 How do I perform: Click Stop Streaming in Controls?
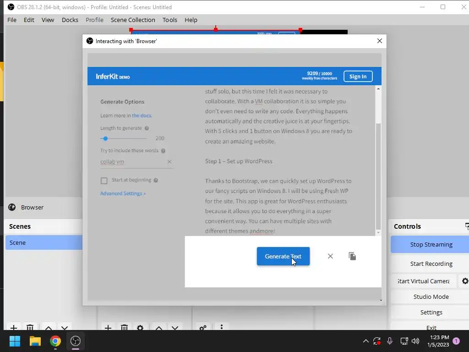pos(431,245)
